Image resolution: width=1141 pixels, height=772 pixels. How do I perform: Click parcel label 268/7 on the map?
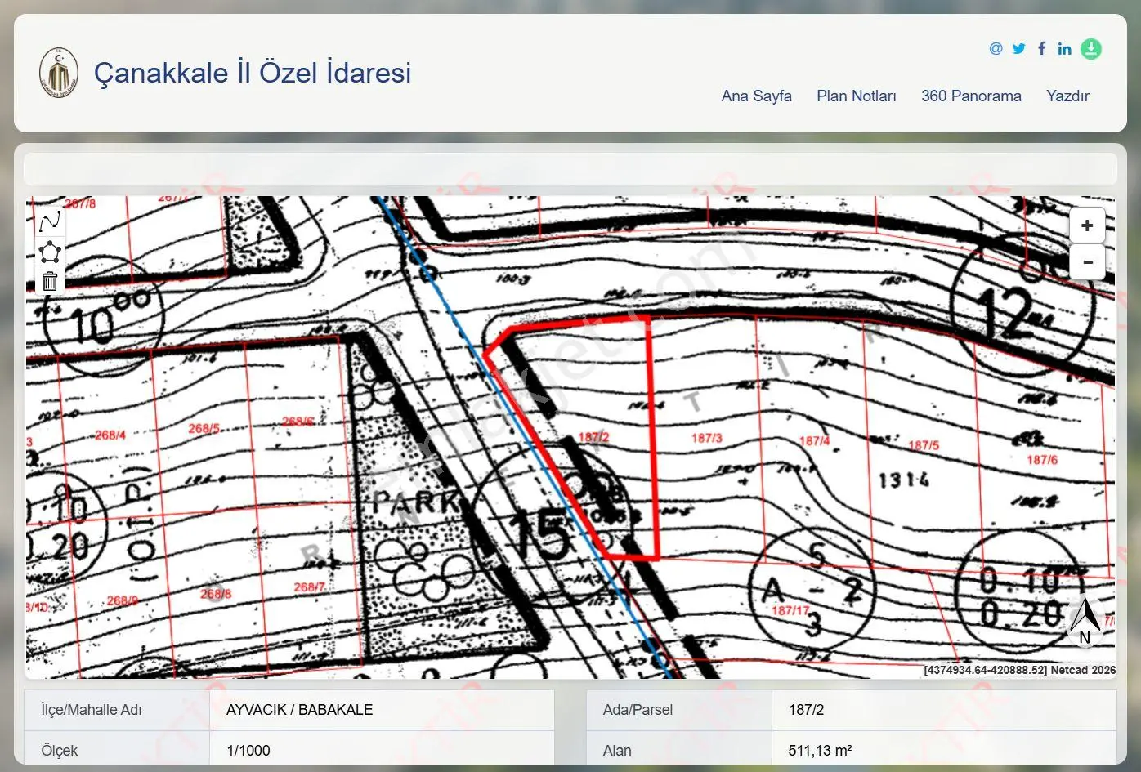309,587
